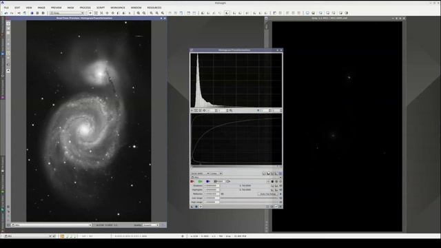Viewport: 441px width, 248px height.
Task: Click the zoom out magnifier icon
Action: pyautogui.click(x=144, y=13)
